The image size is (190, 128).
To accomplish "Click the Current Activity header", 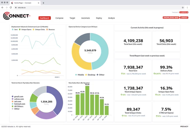I will 147,27.
